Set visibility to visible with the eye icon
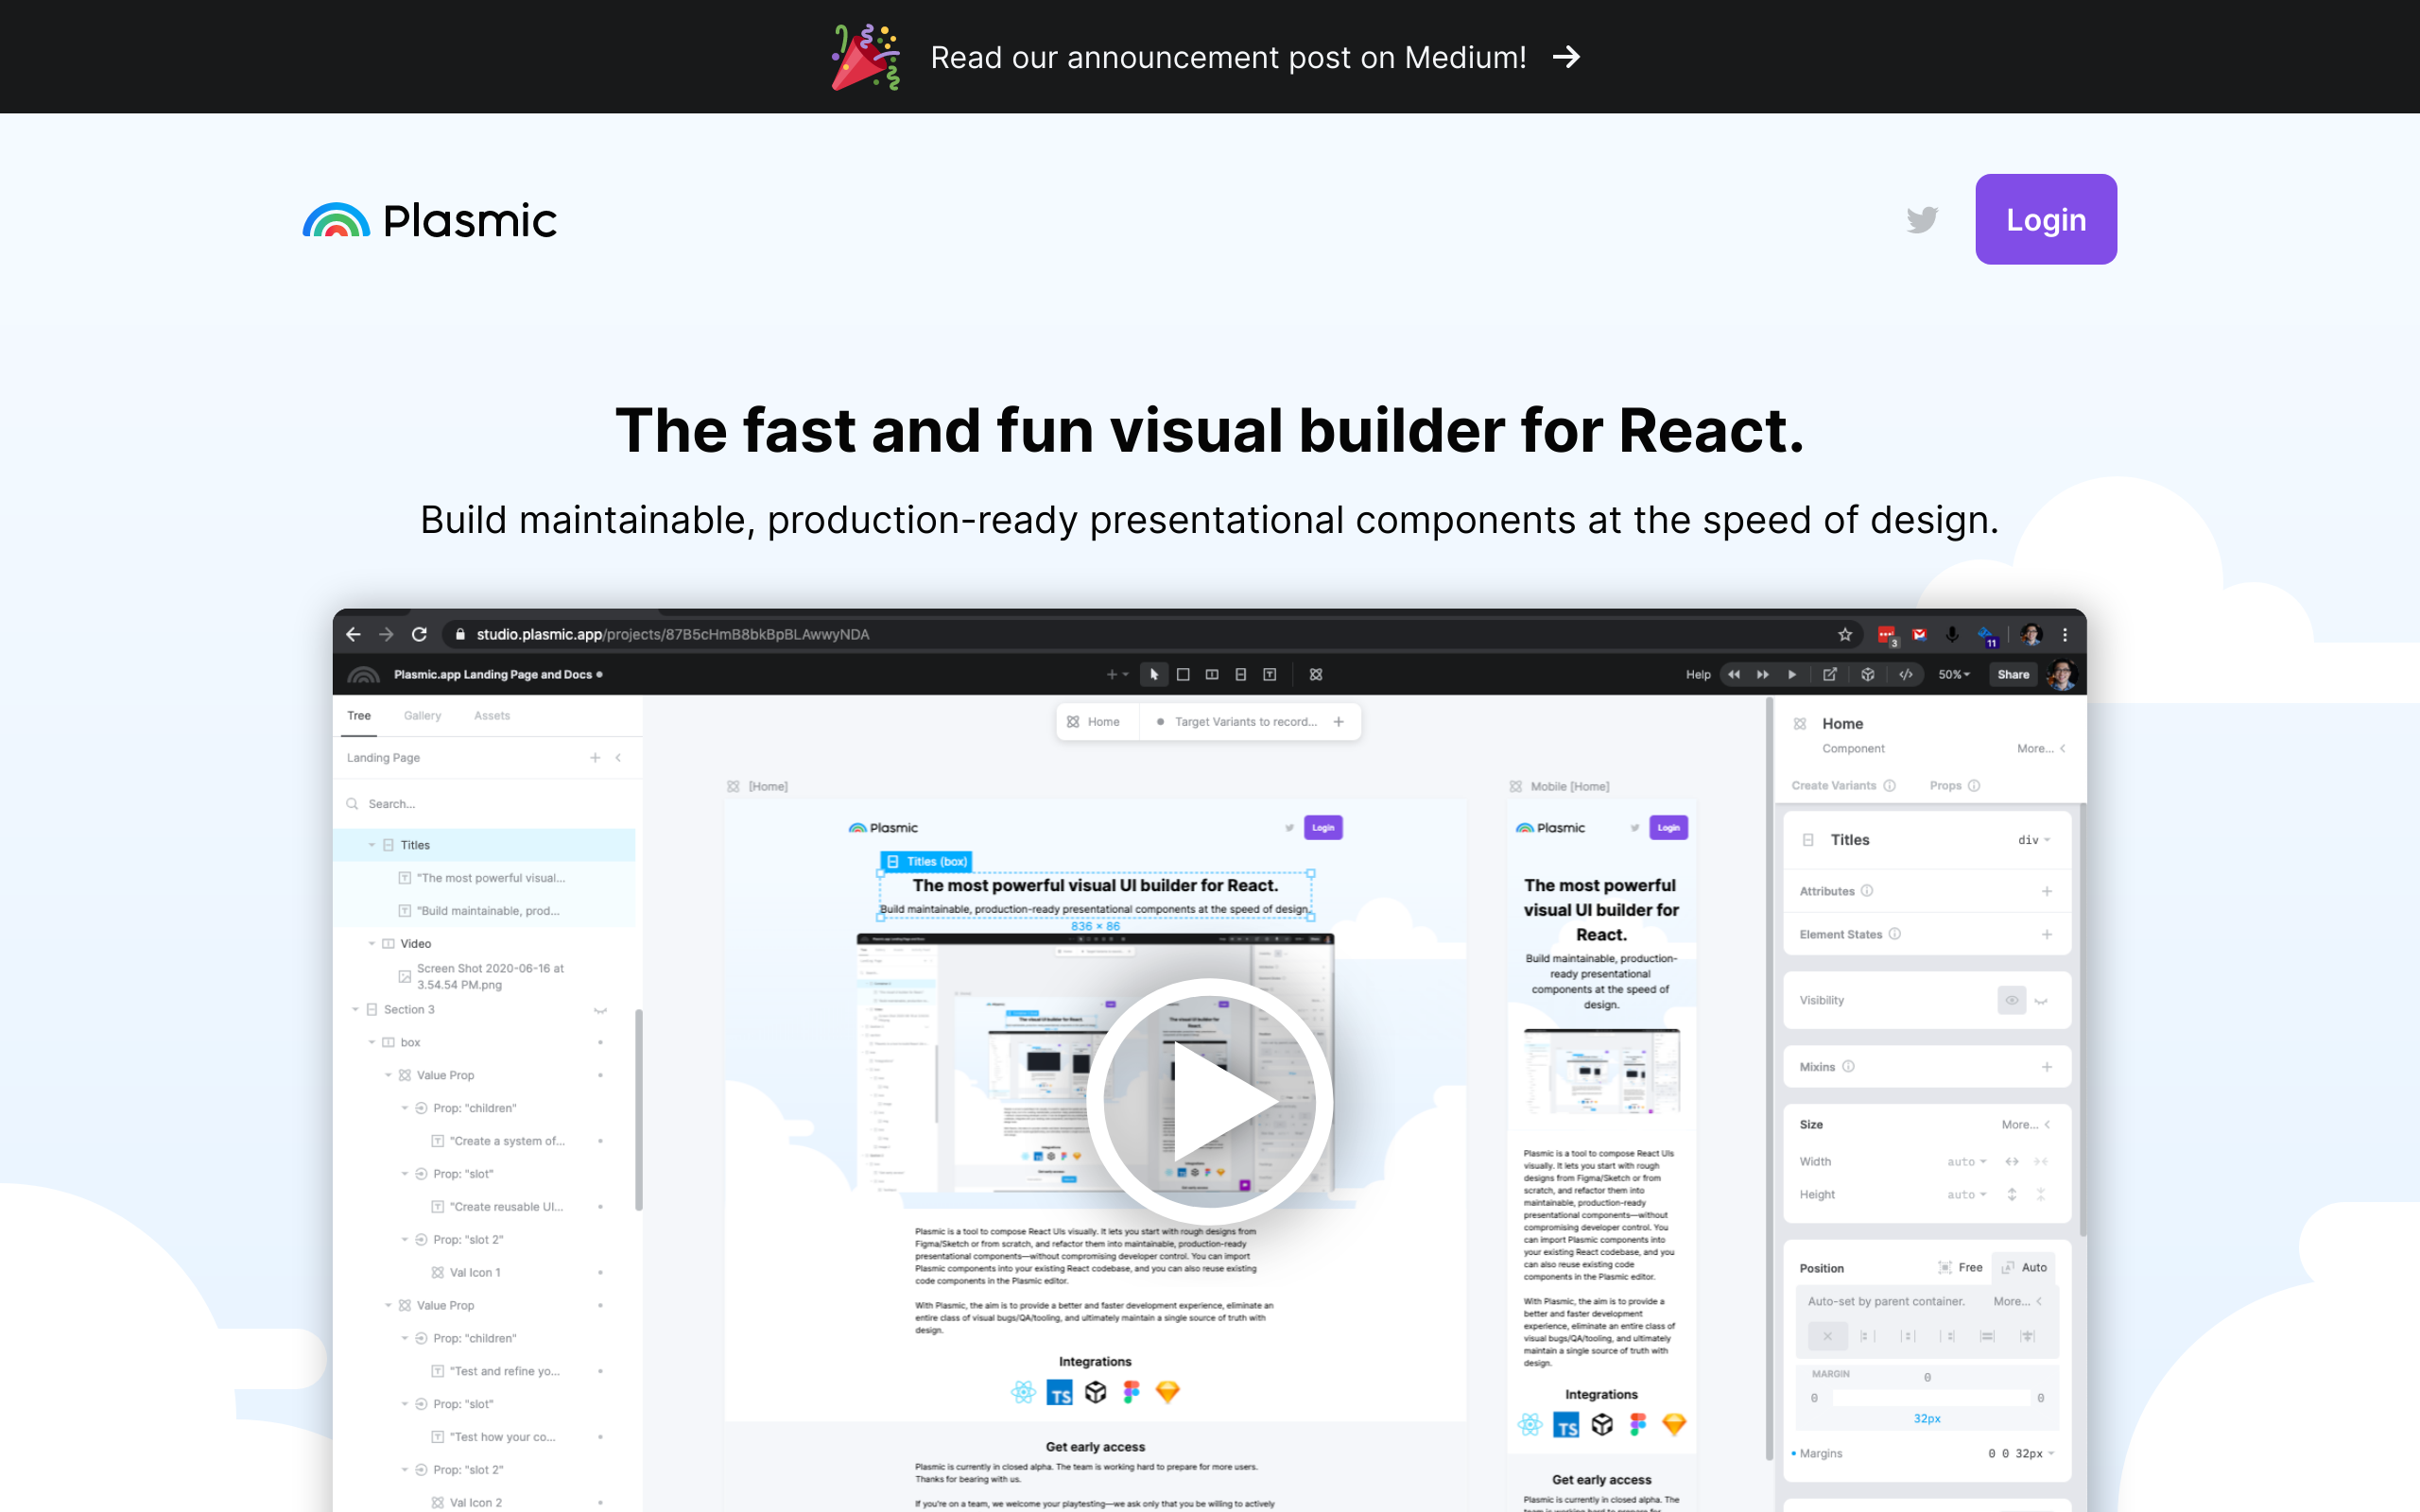The image size is (2420, 1512). [x=2012, y=1001]
